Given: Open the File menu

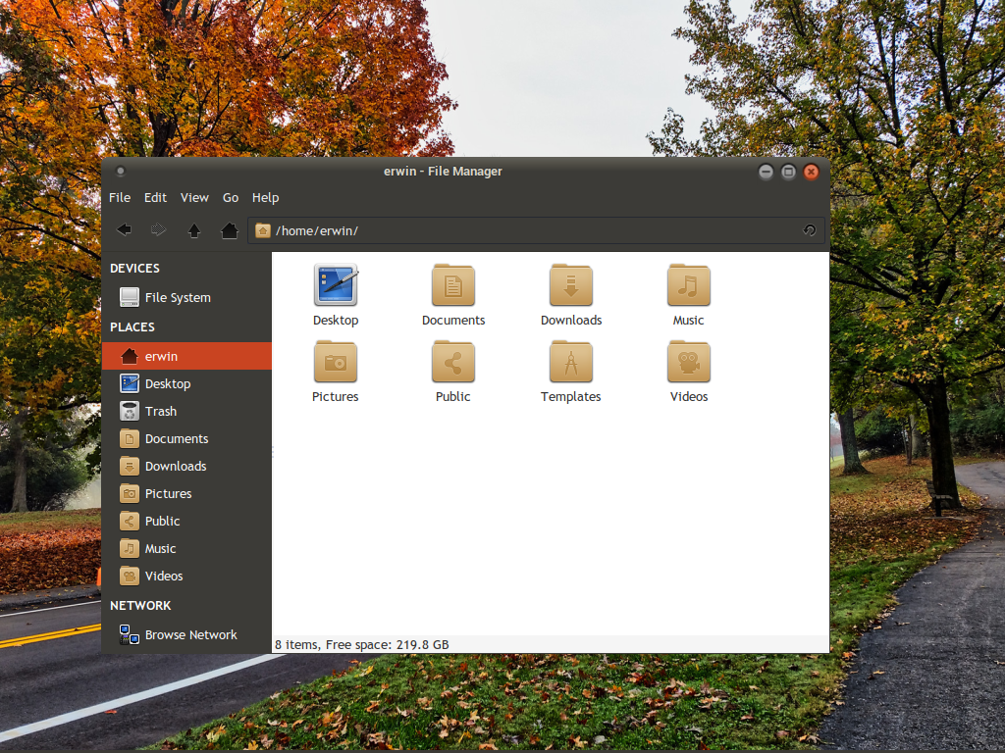Looking at the screenshot, I should coord(120,198).
